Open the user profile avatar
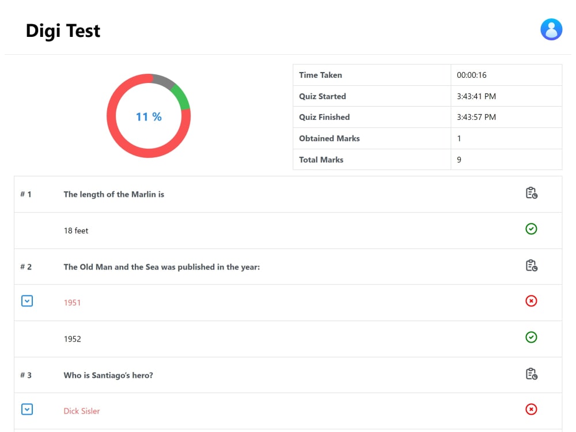This screenshot has height=432, width=576. click(x=551, y=29)
